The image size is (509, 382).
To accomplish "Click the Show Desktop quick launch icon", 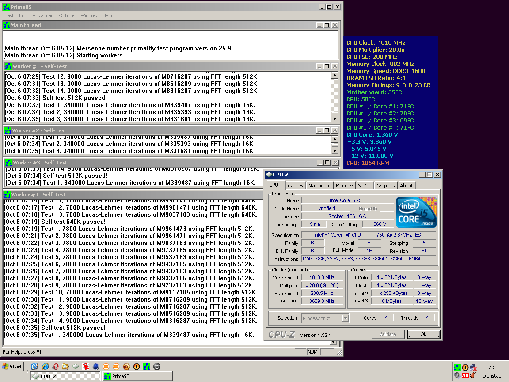I will coord(34,367).
